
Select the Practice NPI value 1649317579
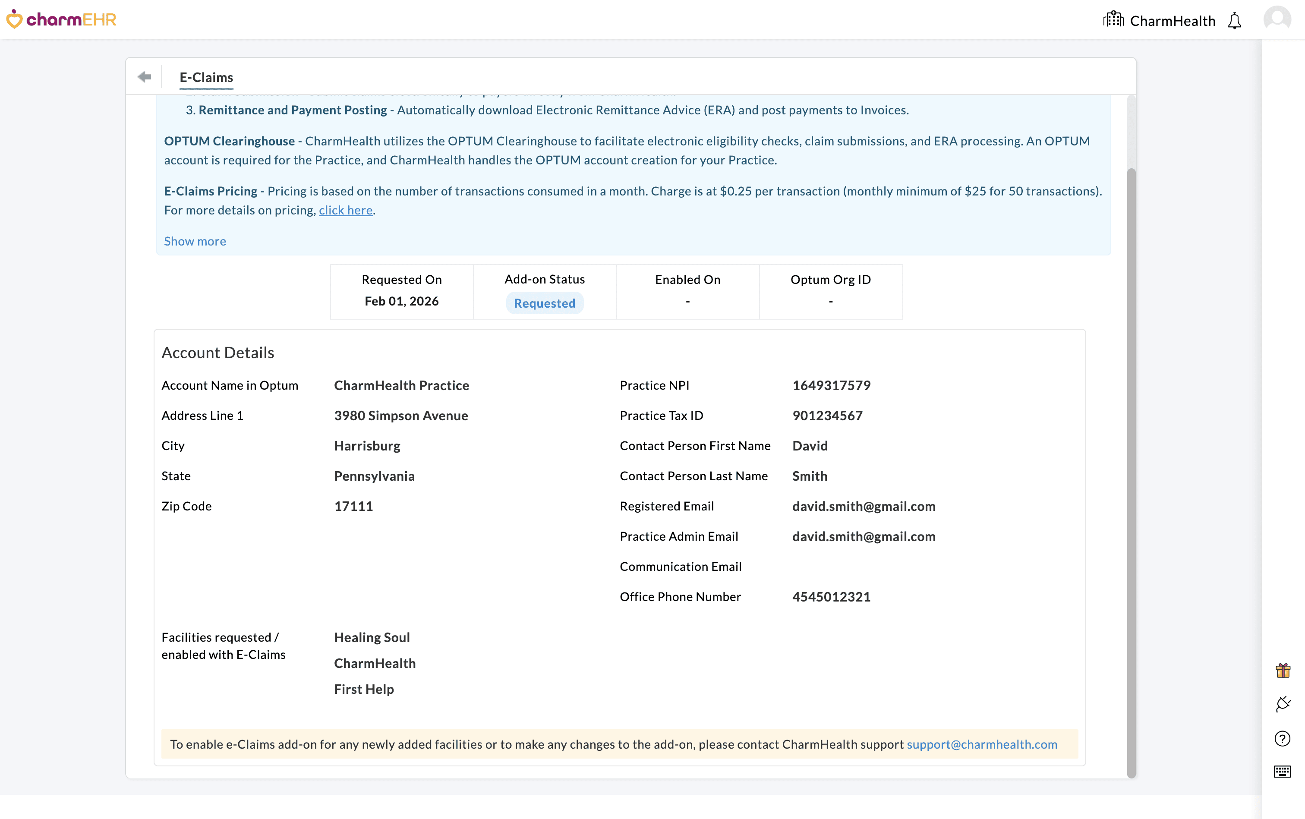[831, 385]
